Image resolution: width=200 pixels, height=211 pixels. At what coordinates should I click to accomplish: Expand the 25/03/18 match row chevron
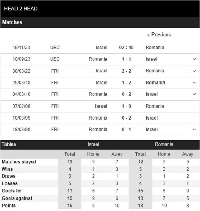[194, 83]
